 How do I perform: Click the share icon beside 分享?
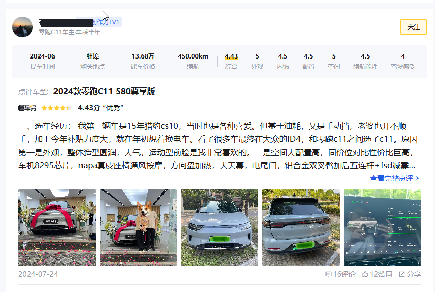(x=402, y=274)
